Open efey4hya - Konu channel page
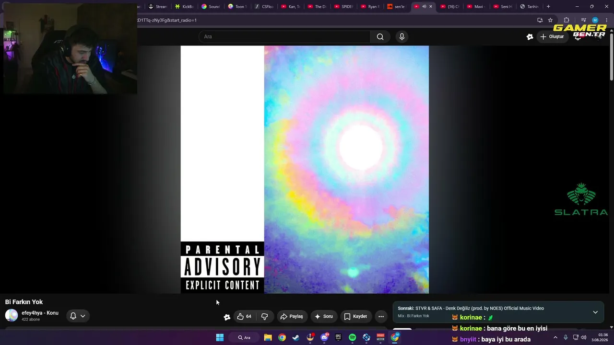This screenshot has height=345, width=614. click(x=40, y=313)
